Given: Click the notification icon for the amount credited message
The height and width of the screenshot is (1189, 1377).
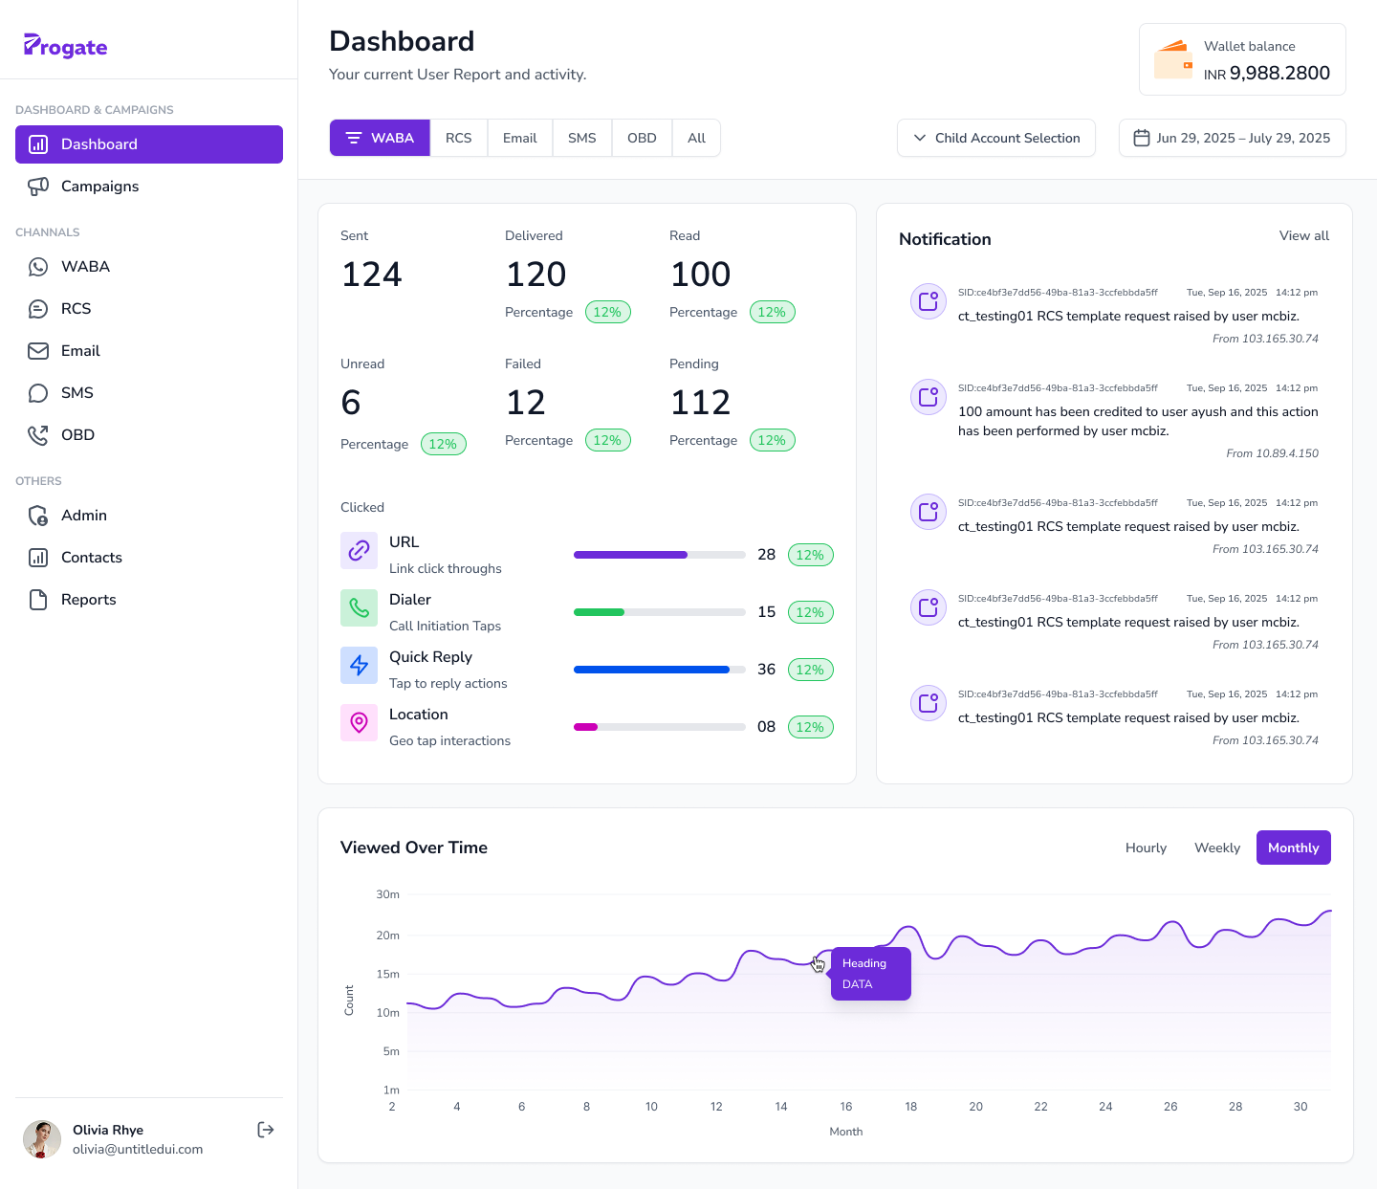Looking at the screenshot, I should tap(928, 397).
